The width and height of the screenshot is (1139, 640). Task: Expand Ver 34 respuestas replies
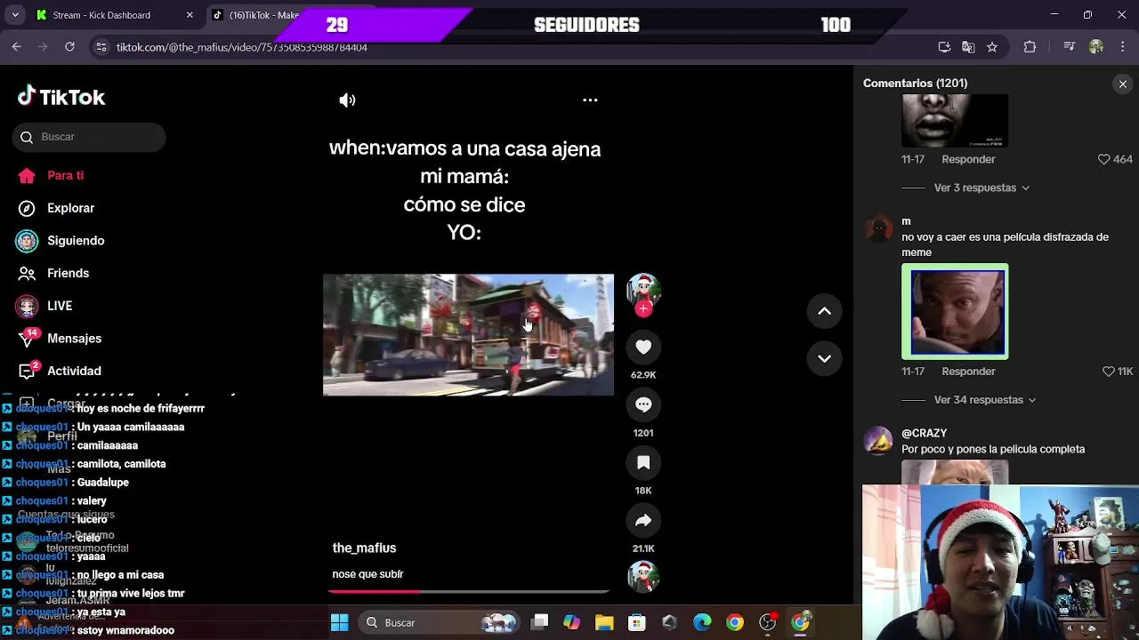[985, 400]
